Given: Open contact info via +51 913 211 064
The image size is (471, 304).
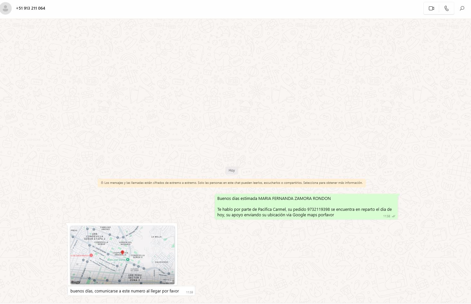Looking at the screenshot, I should (31, 8).
